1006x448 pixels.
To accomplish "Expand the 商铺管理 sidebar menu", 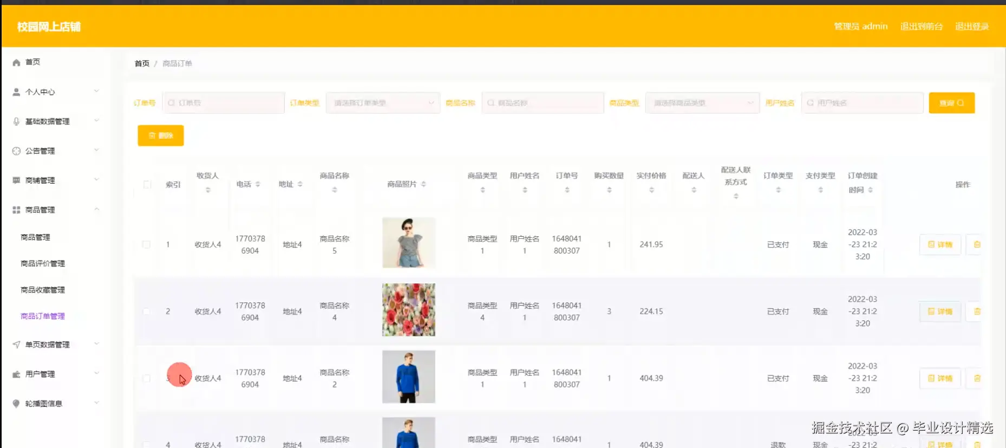I will click(55, 180).
